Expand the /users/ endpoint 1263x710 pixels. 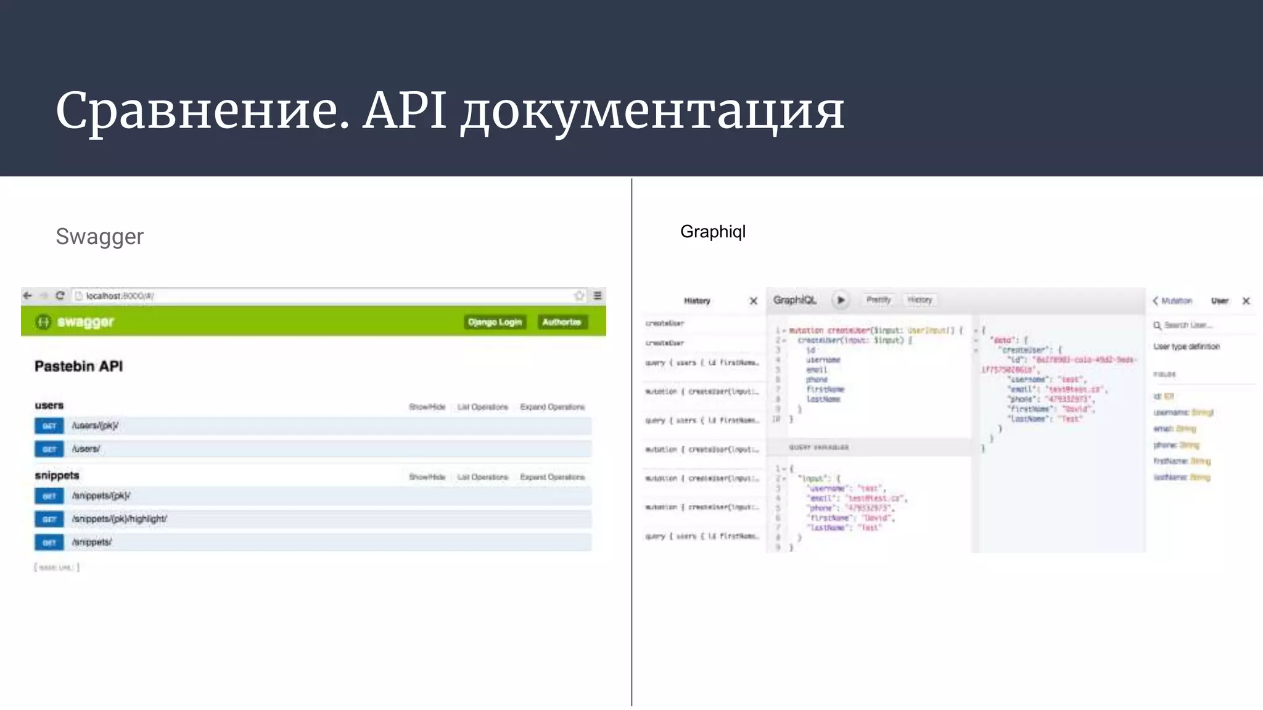tap(313, 449)
